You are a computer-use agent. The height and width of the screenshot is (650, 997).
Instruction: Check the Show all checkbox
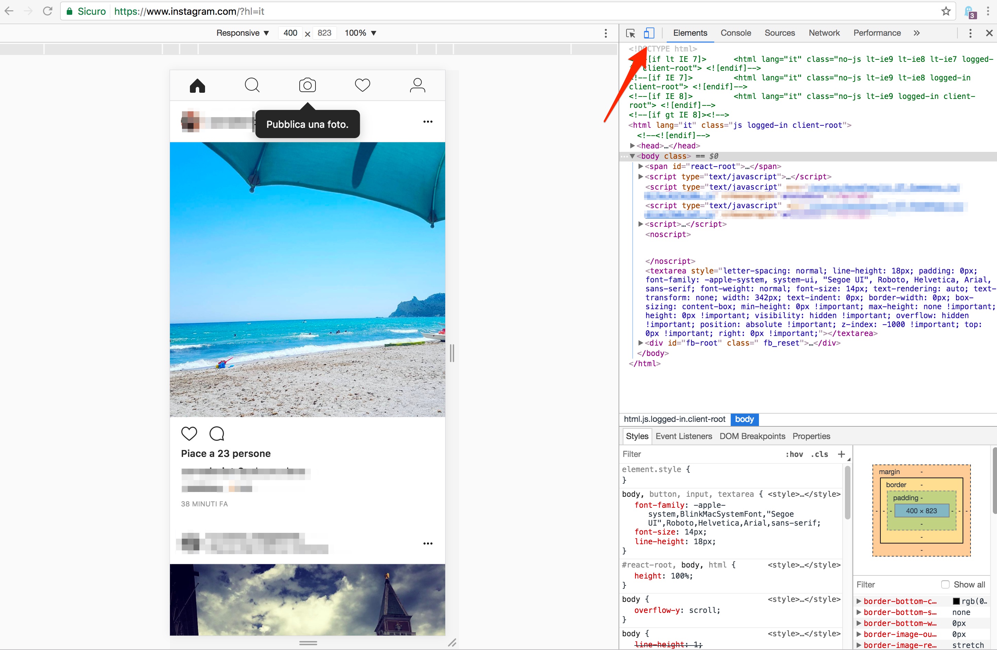click(945, 584)
